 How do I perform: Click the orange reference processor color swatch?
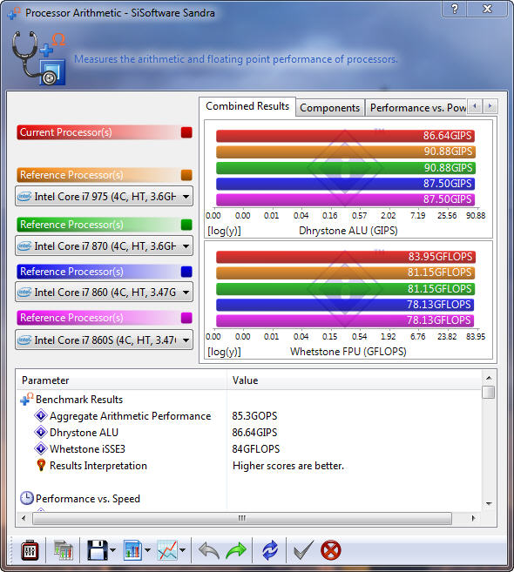pyautogui.click(x=186, y=175)
